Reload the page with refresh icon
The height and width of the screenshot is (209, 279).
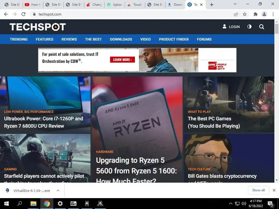tap(23, 14)
